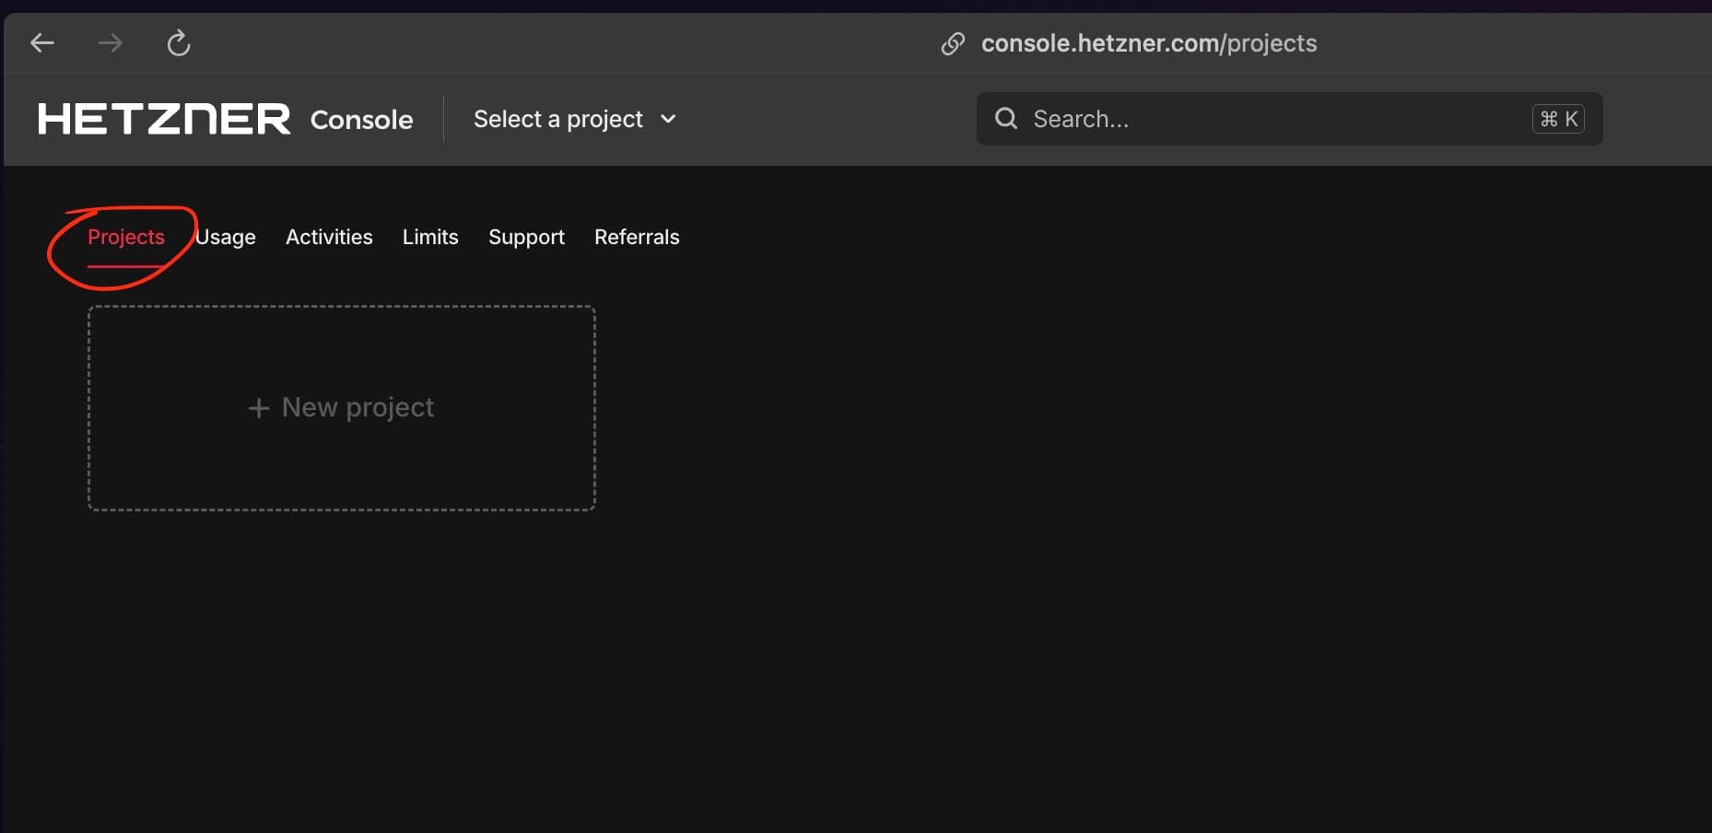Click the browser forward arrow
The image size is (1712, 833).
[x=110, y=42]
